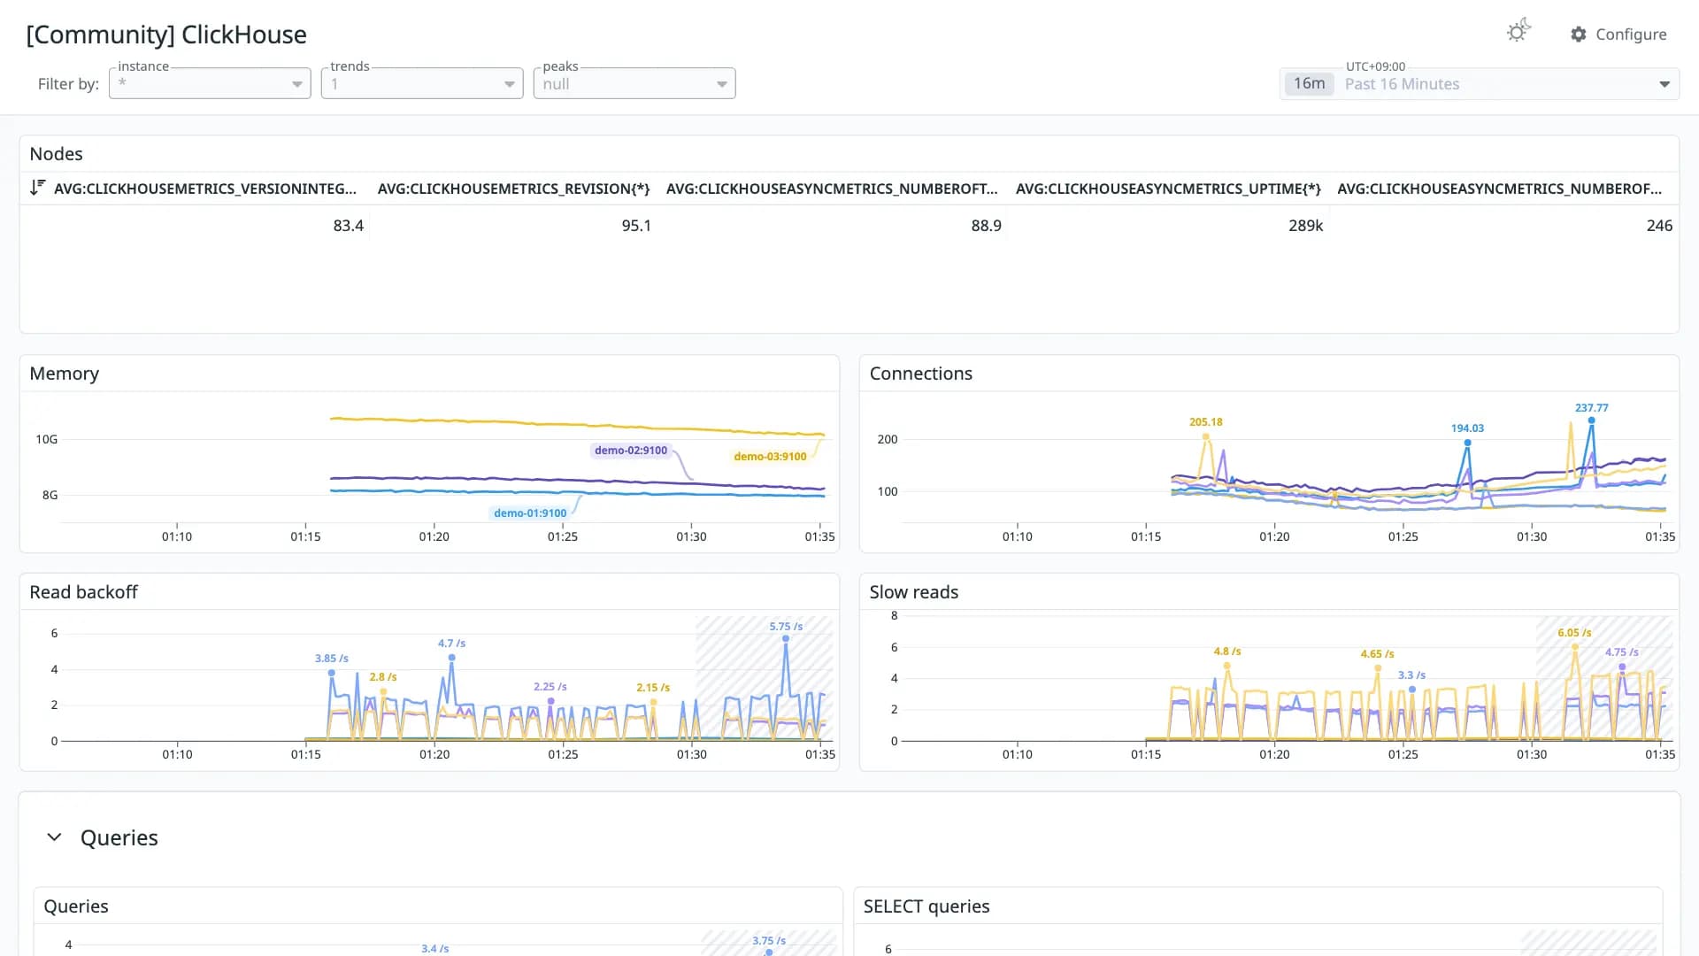Click the SELECT queries panel title
This screenshot has height=956, width=1699.
926,906
